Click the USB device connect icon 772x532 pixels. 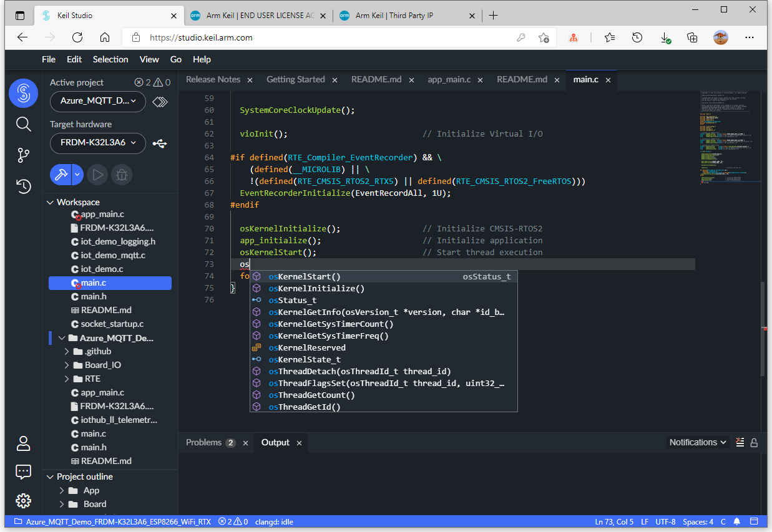[160, 143]
